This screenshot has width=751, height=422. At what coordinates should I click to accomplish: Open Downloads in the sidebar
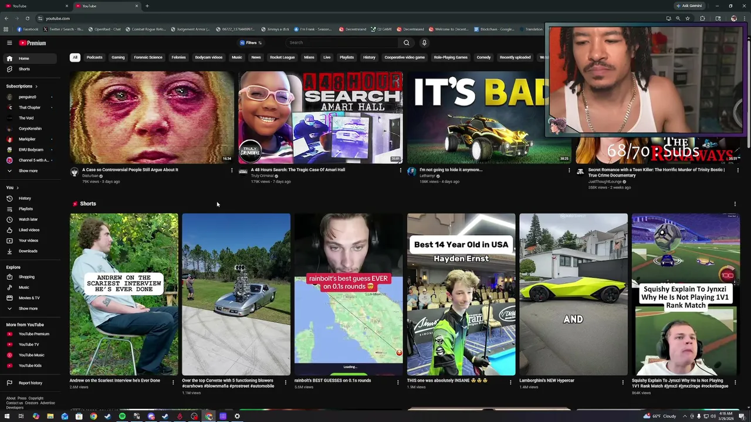tap(29, 251)
